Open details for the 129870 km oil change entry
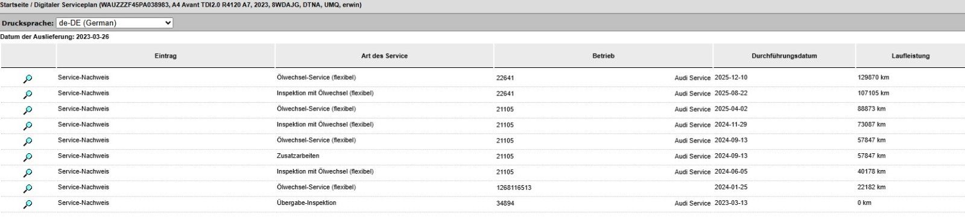 click(28, 79)
